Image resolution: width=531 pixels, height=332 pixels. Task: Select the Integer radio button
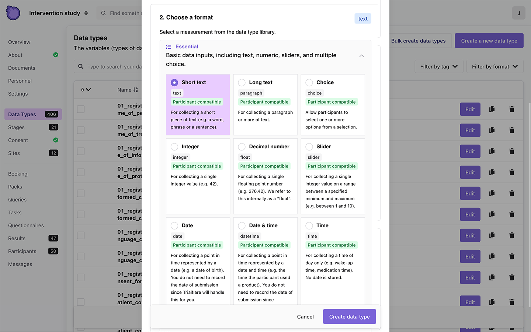coord(174,147)
